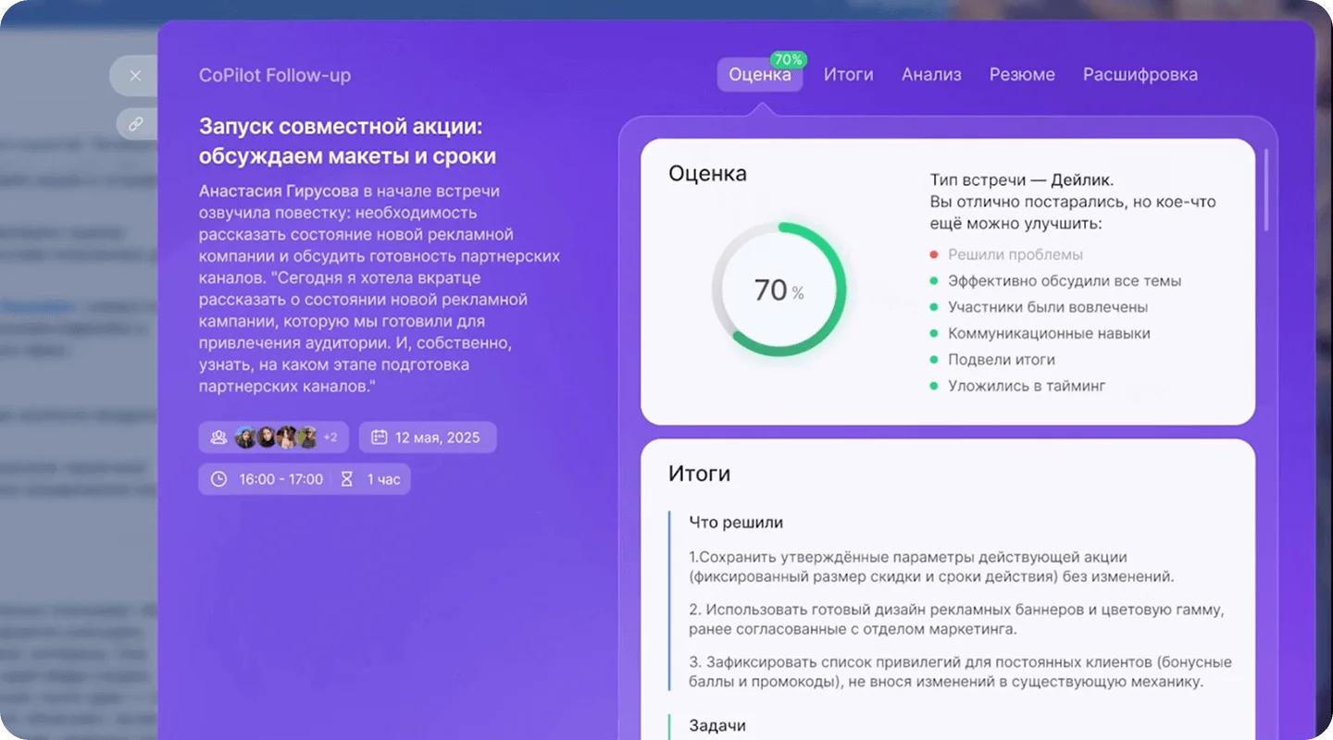Click the vertical scrollbar in right panel
The height and width of the screenshot is (740, 1333).
click(x=1266, y=190)
